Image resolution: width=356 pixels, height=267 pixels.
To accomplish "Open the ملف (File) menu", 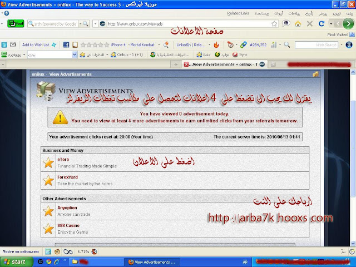I will pos(350,13).
